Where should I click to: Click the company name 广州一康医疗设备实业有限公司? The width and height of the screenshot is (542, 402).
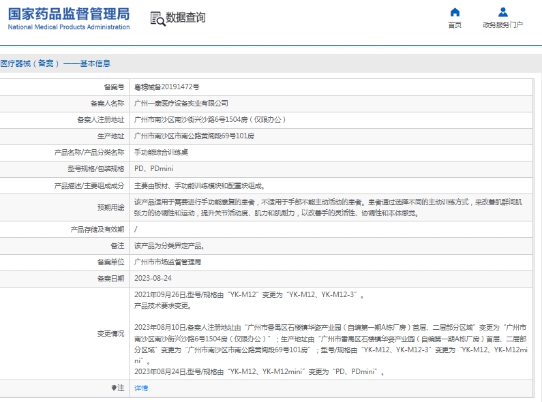[181, 103]
